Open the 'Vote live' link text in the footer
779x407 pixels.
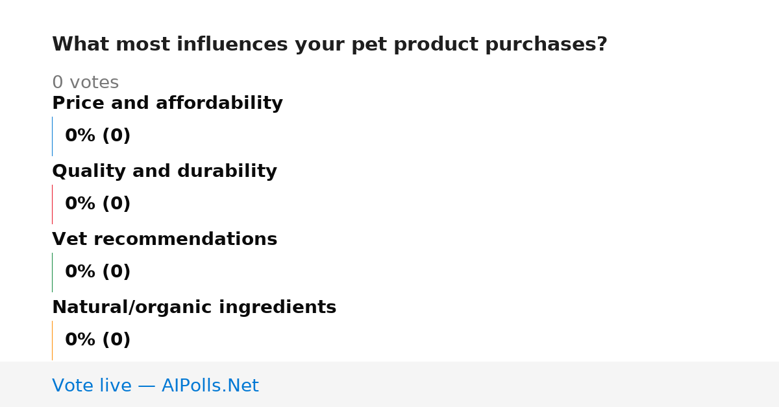pos(92,386)
